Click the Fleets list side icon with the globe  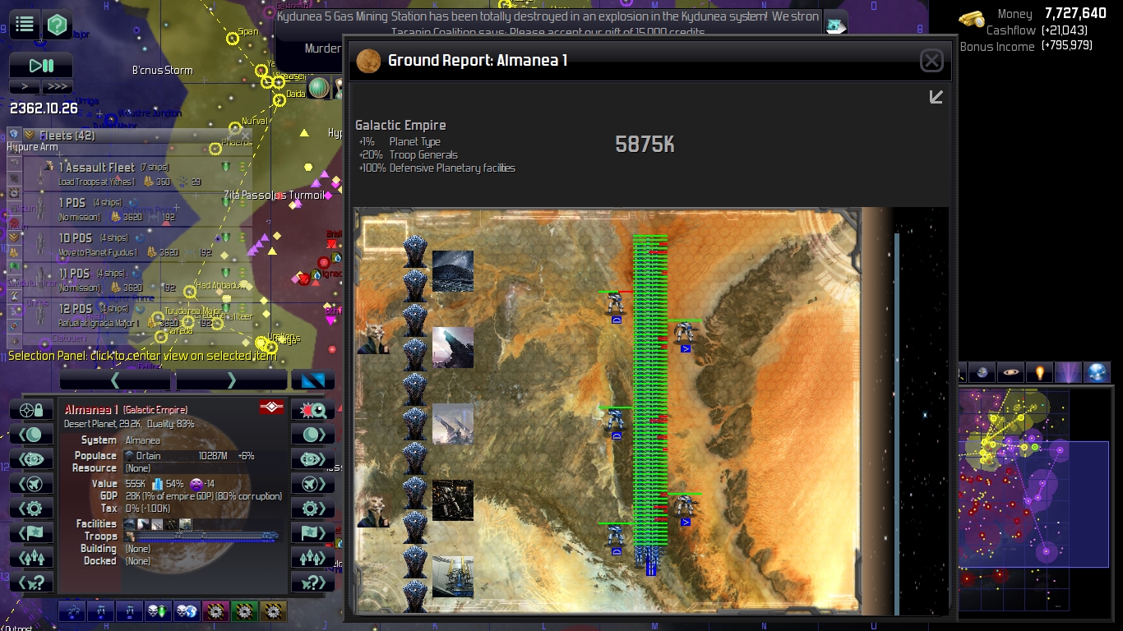pyautogui.click(x=14, y=135)
